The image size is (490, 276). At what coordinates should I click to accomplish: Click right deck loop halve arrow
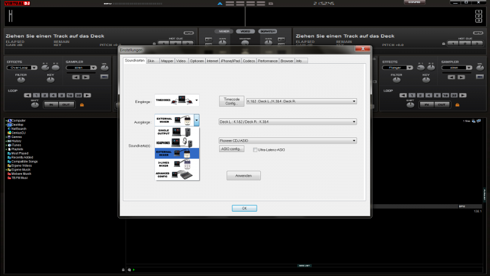coord(403,95)
